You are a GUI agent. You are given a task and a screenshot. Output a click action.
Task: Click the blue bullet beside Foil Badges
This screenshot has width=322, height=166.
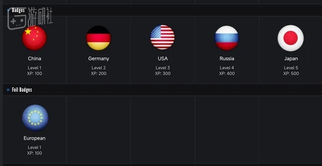(x=8, y=90)
